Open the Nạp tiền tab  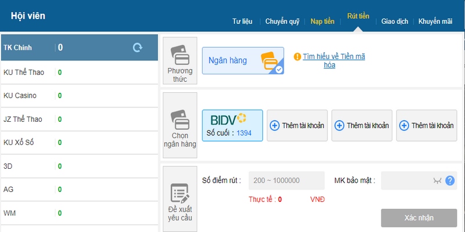[322, 21]
